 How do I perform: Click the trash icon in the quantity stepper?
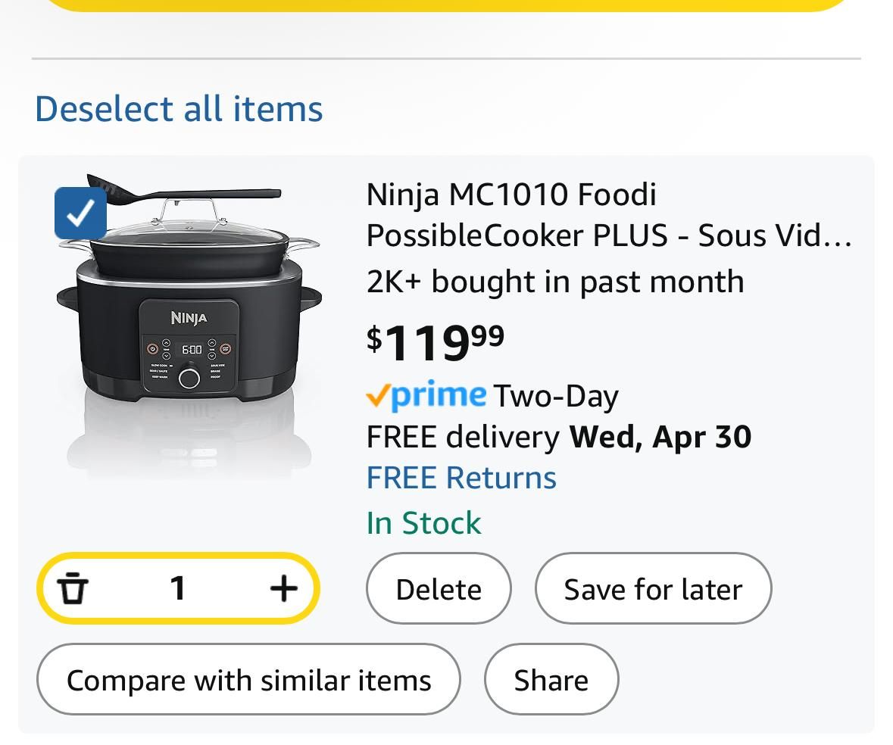point(73,588)
